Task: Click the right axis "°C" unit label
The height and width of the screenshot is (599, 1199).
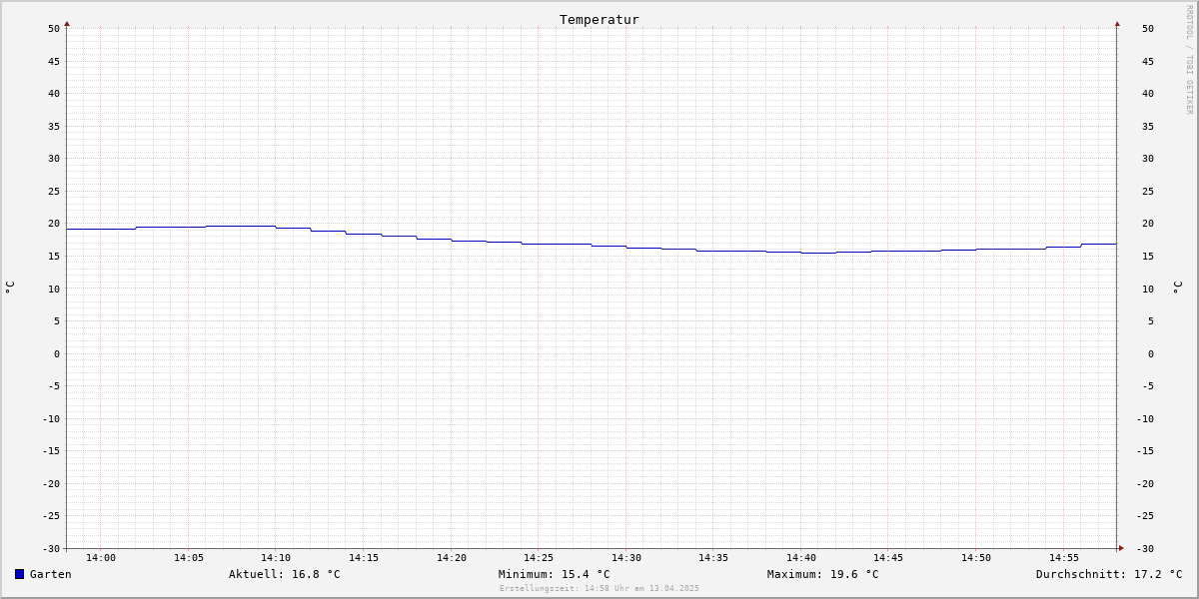Action: [1177, 288]
